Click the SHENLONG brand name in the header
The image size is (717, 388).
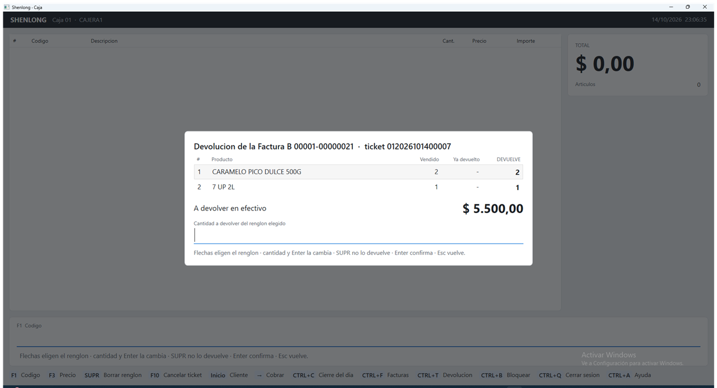point(29,20)
